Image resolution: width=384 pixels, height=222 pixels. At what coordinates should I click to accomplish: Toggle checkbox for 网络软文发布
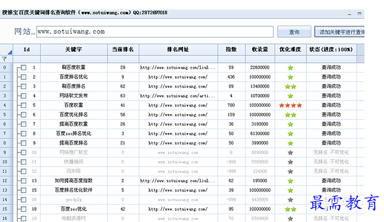click(x=24, y=96)
